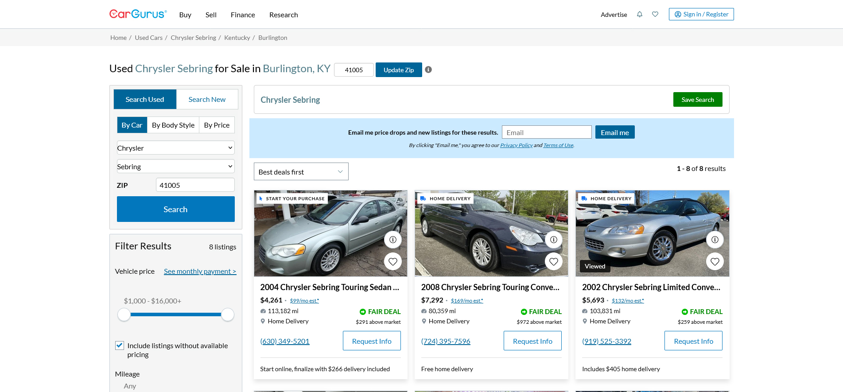Screen dimensions: 843x392
Task: Open 2008 Chrysler Sebring Touring Convertible title
Action: tap(490, 287)
